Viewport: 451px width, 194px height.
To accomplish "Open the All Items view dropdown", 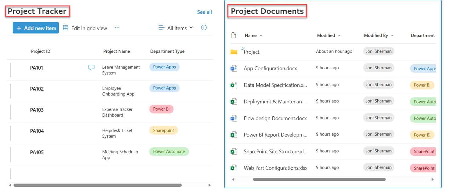I will (x=192, y=28).
